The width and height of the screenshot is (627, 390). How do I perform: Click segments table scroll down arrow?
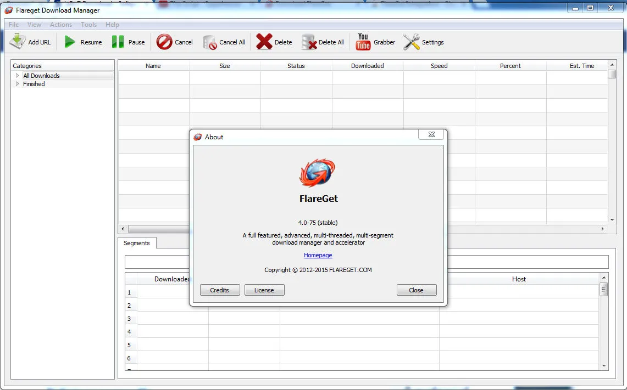(x=604, y=366)
